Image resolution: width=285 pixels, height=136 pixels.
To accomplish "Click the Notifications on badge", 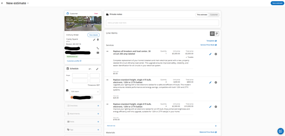I will tap(72, 57).
